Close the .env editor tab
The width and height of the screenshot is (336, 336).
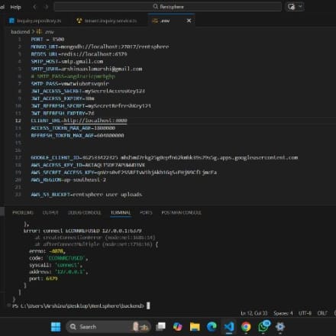pos(189,21)
